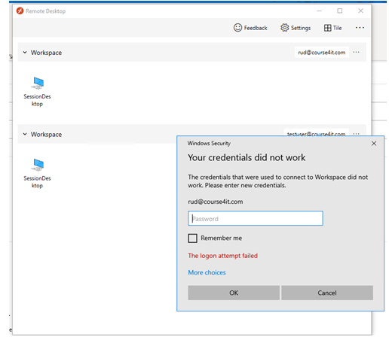Open ellipsis menu for rud@course4it.com workspace

356,53
